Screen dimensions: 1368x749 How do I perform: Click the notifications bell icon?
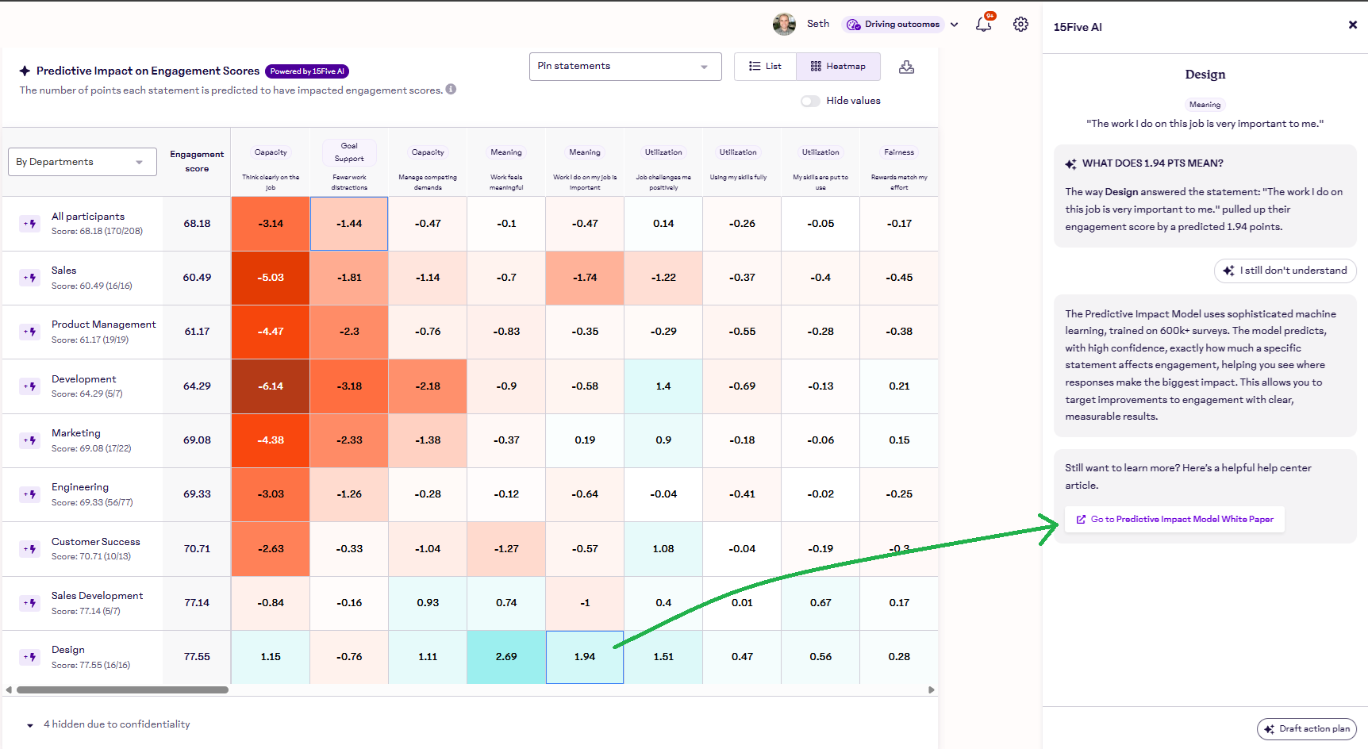[983, 25]
